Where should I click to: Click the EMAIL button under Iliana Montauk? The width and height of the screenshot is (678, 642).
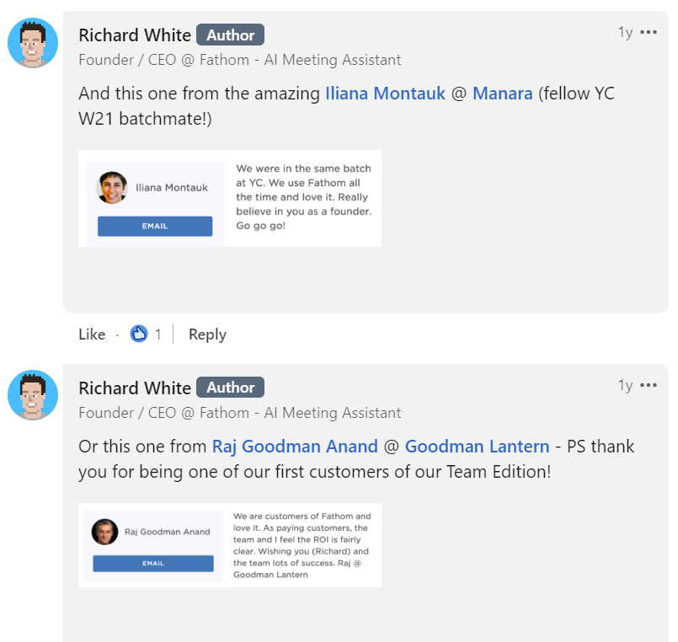[x=155, y=227]
